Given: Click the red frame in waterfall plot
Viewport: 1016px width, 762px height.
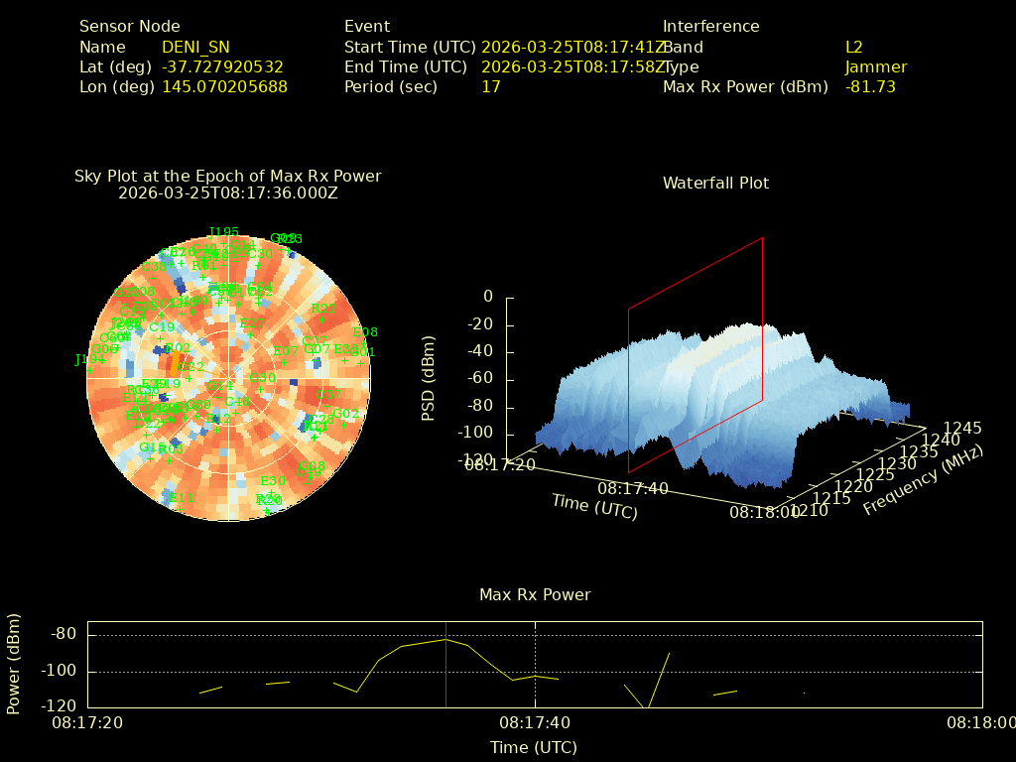Looking at the screenshot, I should (762, 317).
